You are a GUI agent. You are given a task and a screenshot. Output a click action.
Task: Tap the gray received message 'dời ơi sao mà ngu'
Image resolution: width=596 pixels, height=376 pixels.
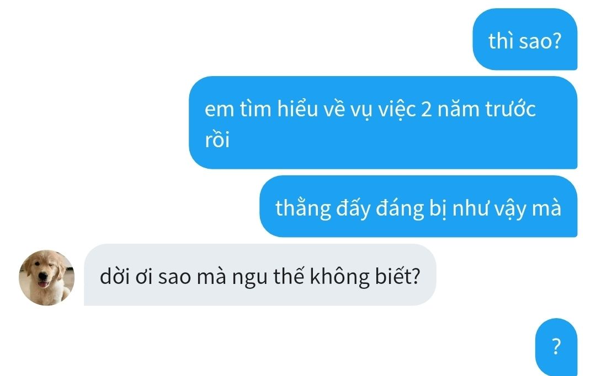(x=260, y=275)
